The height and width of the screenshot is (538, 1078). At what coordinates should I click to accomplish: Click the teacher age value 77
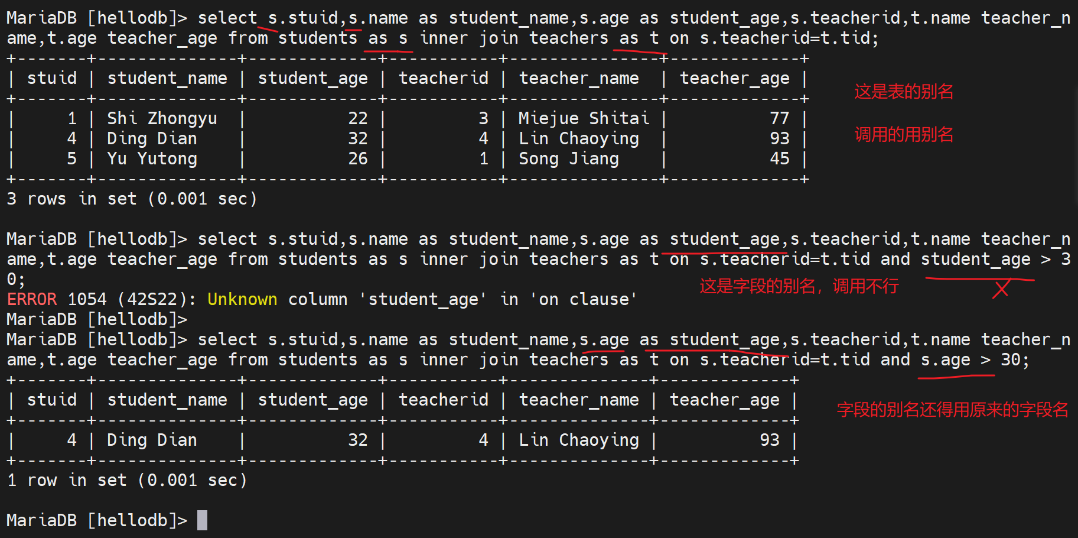[x=779, y=118]
